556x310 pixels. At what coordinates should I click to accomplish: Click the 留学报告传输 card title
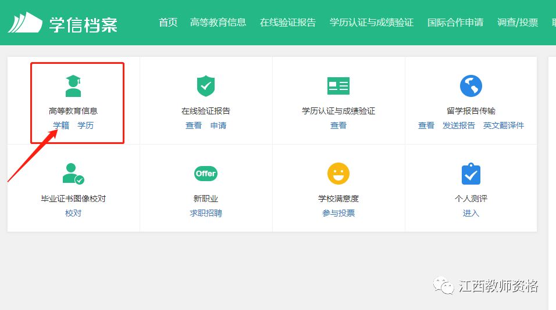pos(471,111)
